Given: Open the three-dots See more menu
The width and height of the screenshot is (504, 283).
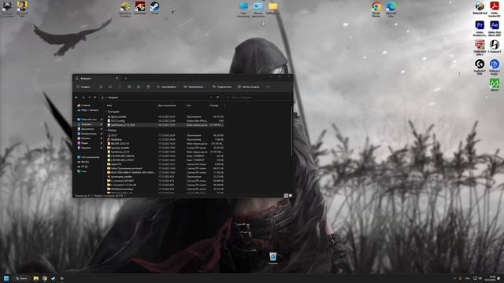Looking at the screenshot, I should click(268, 86).
